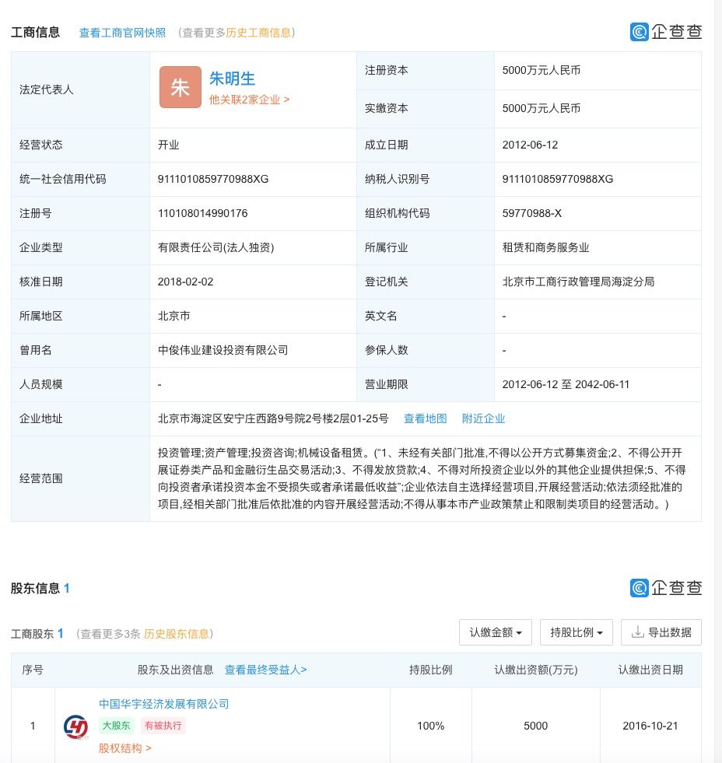The height and width of the screenshot is (763, 722).
Task: Click the 经营范围 description text
Action: click(422, 478)
